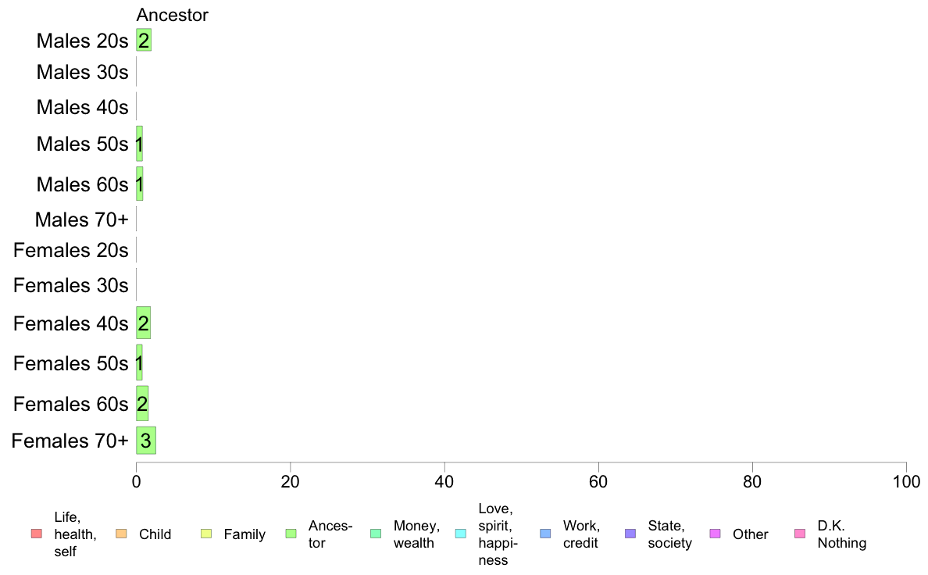Select the blue Work, credit swatch
Screen dimensions: 928x575
[x=545, y=534]
